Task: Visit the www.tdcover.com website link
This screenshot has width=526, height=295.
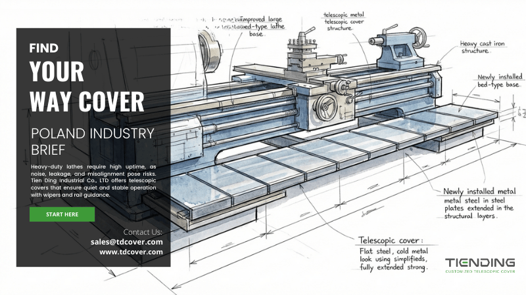Action: [131, 252]
